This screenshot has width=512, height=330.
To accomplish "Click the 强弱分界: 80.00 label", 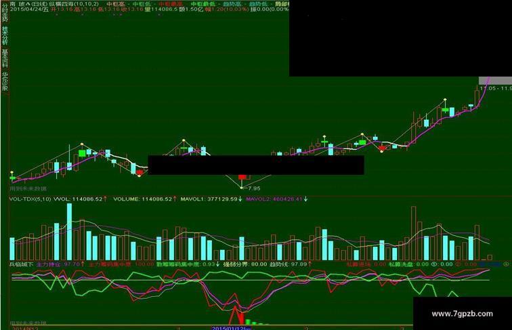I will coord(245,264).
